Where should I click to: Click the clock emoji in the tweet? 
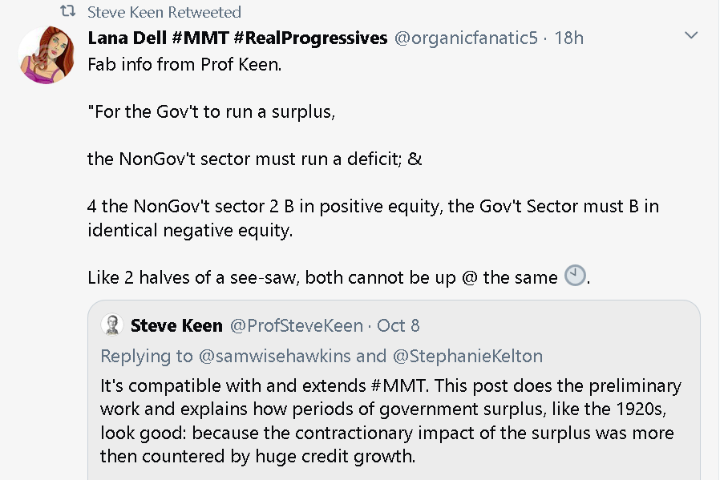(575, 276)
